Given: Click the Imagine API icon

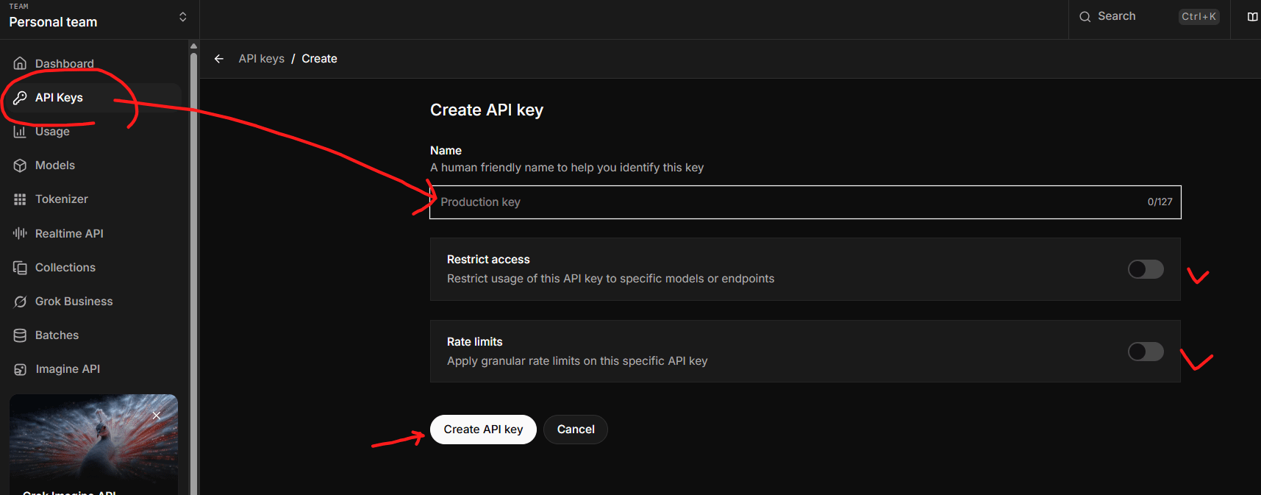Looking at the screenshot, I should pyautogui.click(x=20, y=369).
